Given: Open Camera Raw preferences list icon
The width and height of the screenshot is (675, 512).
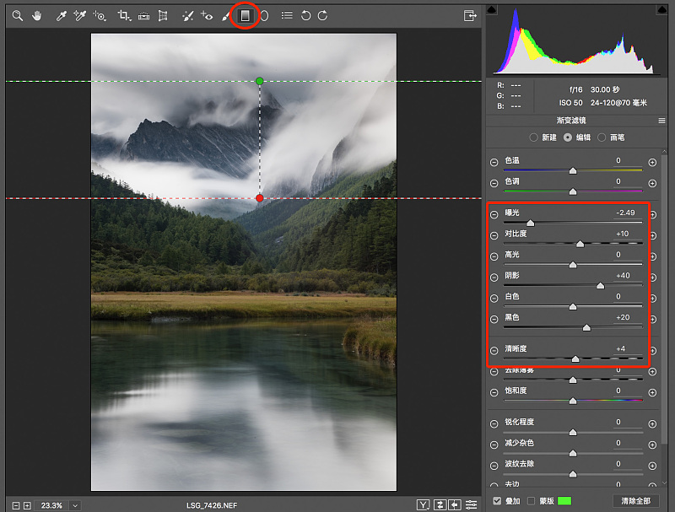Looking at the screenshot, I should pyautogui.click(x=287, y=16).
